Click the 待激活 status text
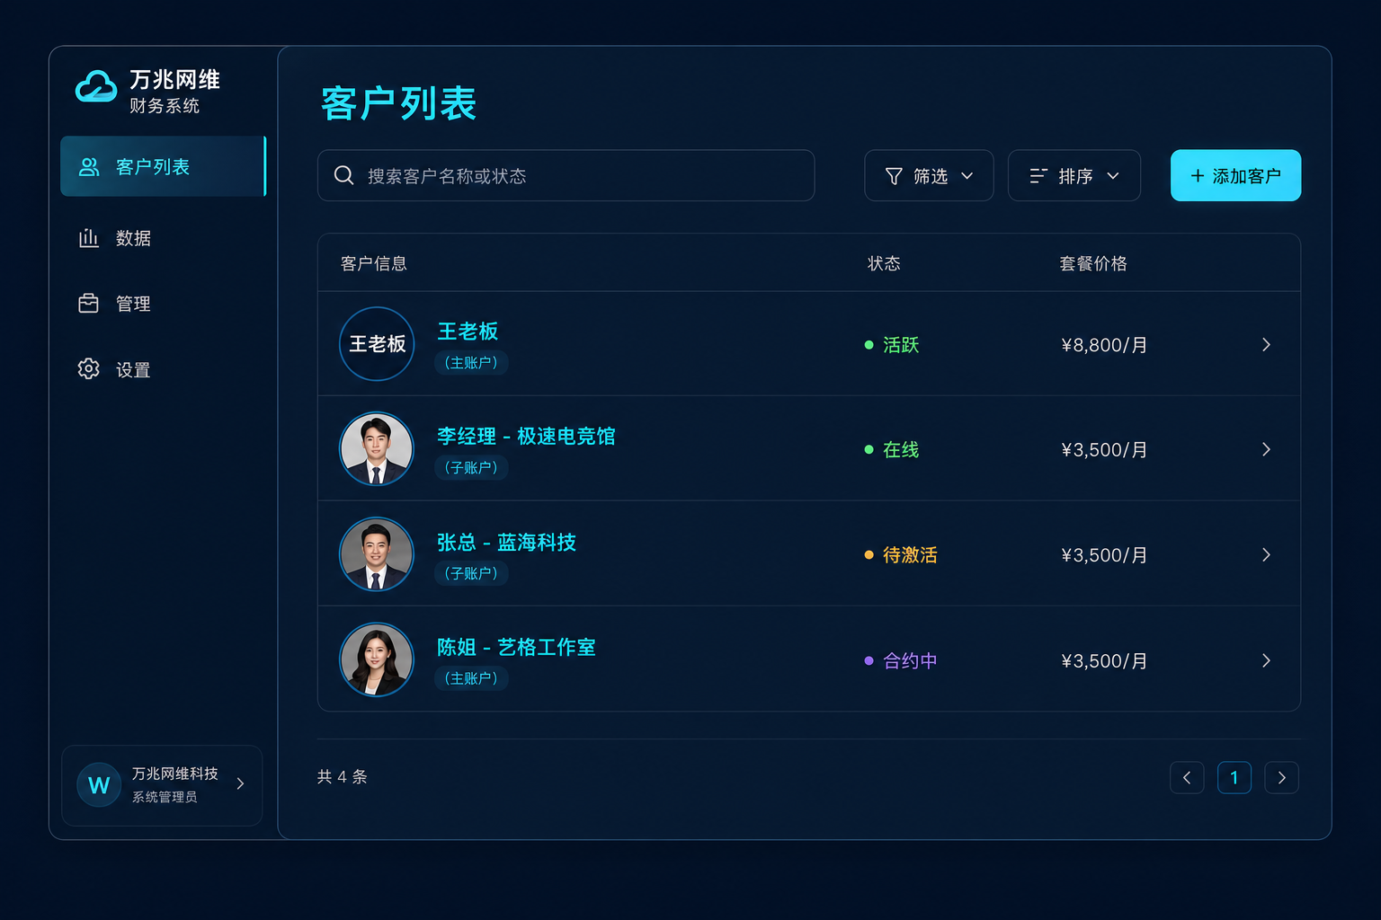The image size is (1381, 920). tap(910, 555)
